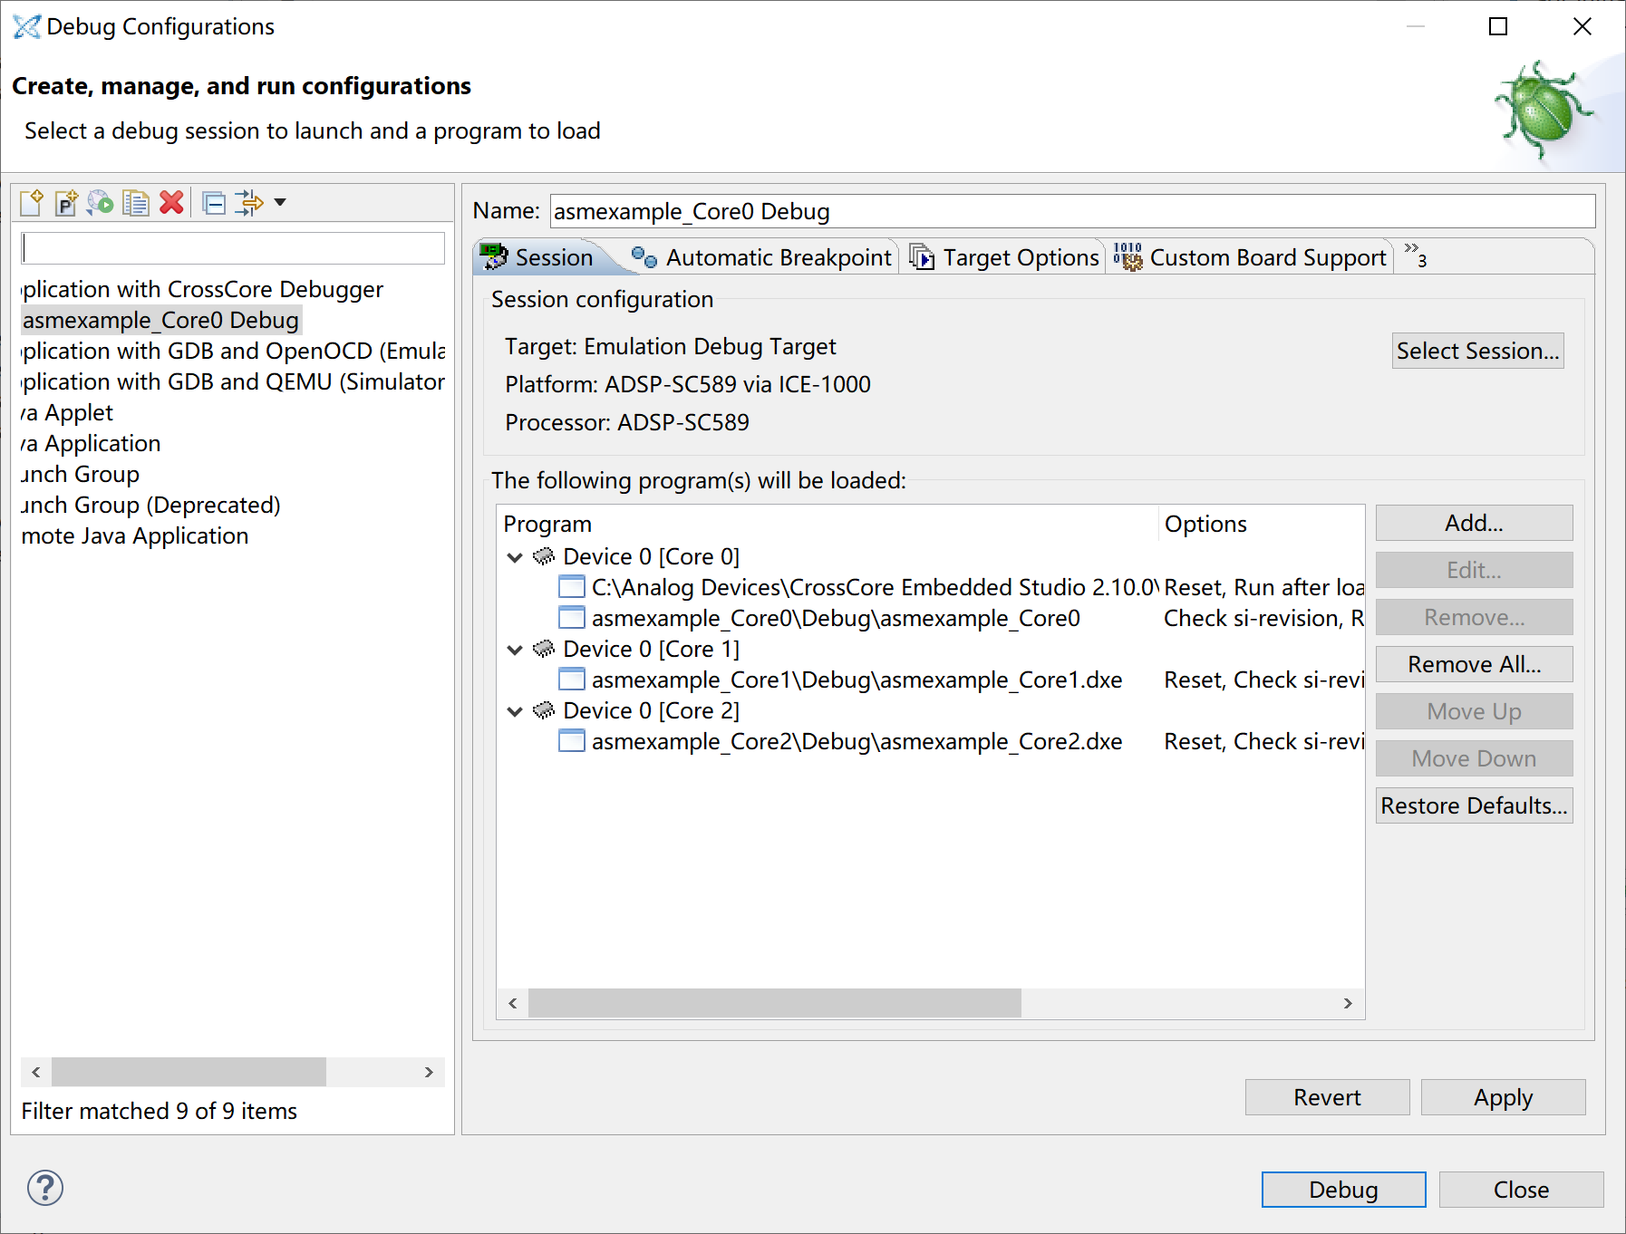Click Select Session... button

point(1478,351)
